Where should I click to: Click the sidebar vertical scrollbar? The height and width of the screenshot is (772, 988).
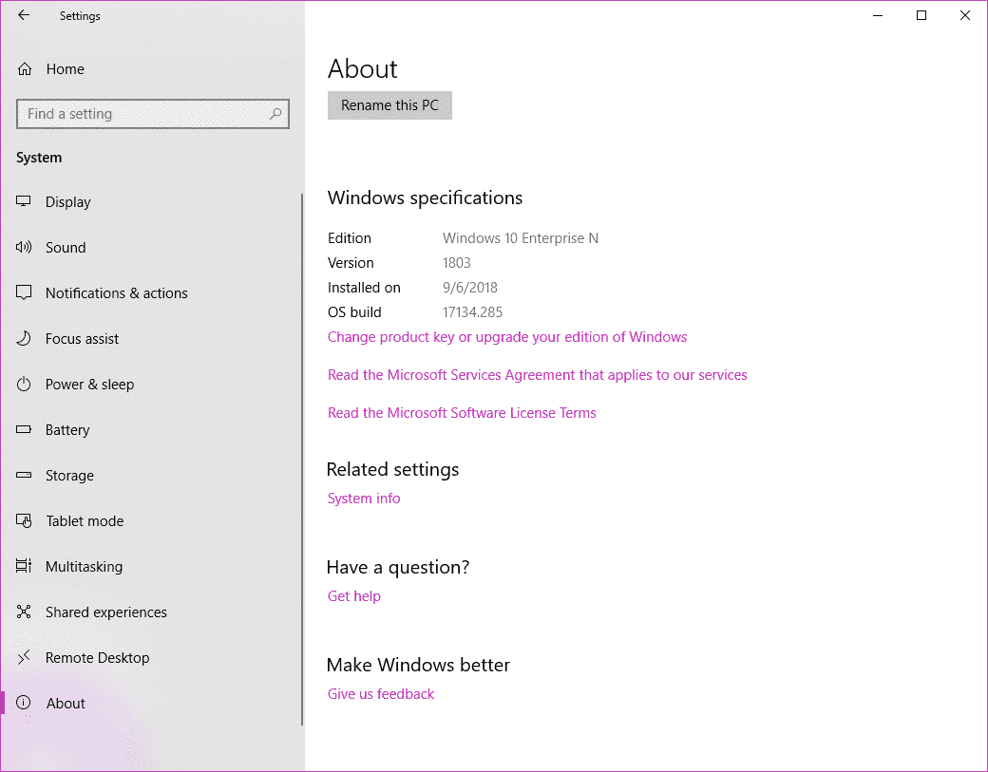302,460
